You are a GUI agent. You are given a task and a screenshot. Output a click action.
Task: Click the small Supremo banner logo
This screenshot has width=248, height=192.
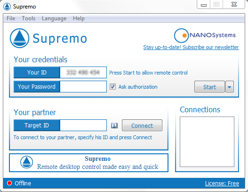click(x=26, y=162)
